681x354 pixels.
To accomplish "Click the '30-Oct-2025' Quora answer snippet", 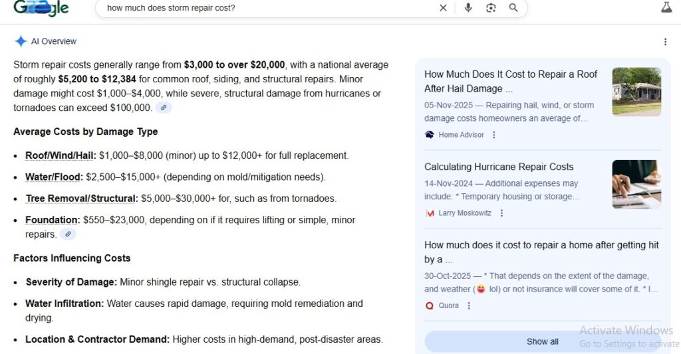I will click(x=541, y=282).
